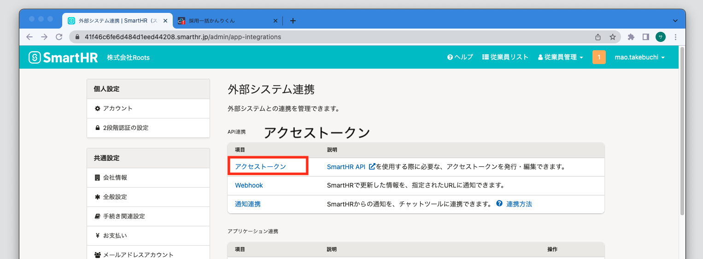Open a new browser tab
703x259 pixels.
pyautogui.click(x=293, y=21)
